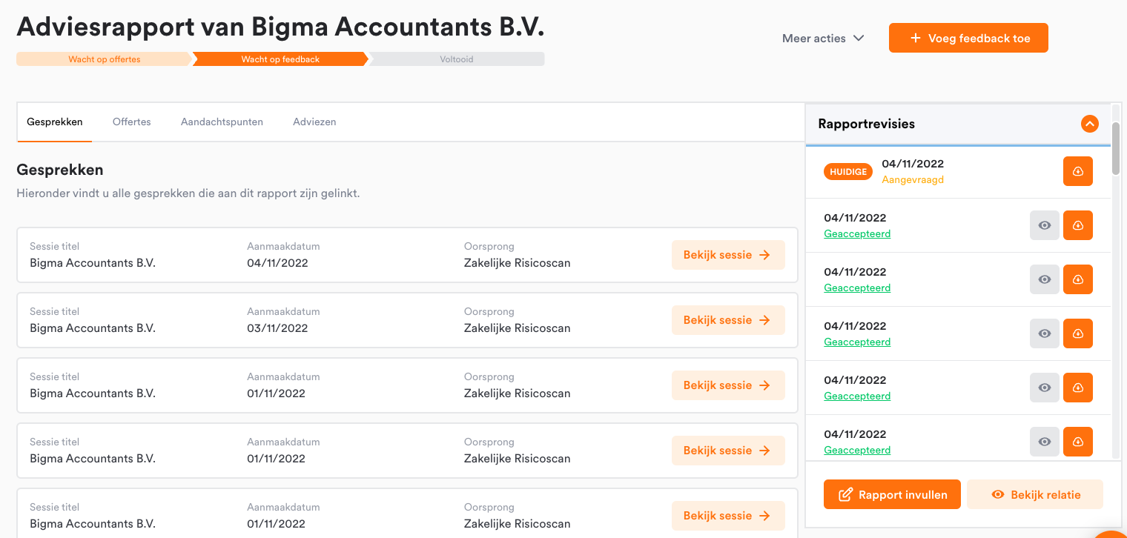The height and width of the screenshot is (538, 1127).
Task: Click the pencil icon on Rapport invullen
Action: [x=845, y=495]
